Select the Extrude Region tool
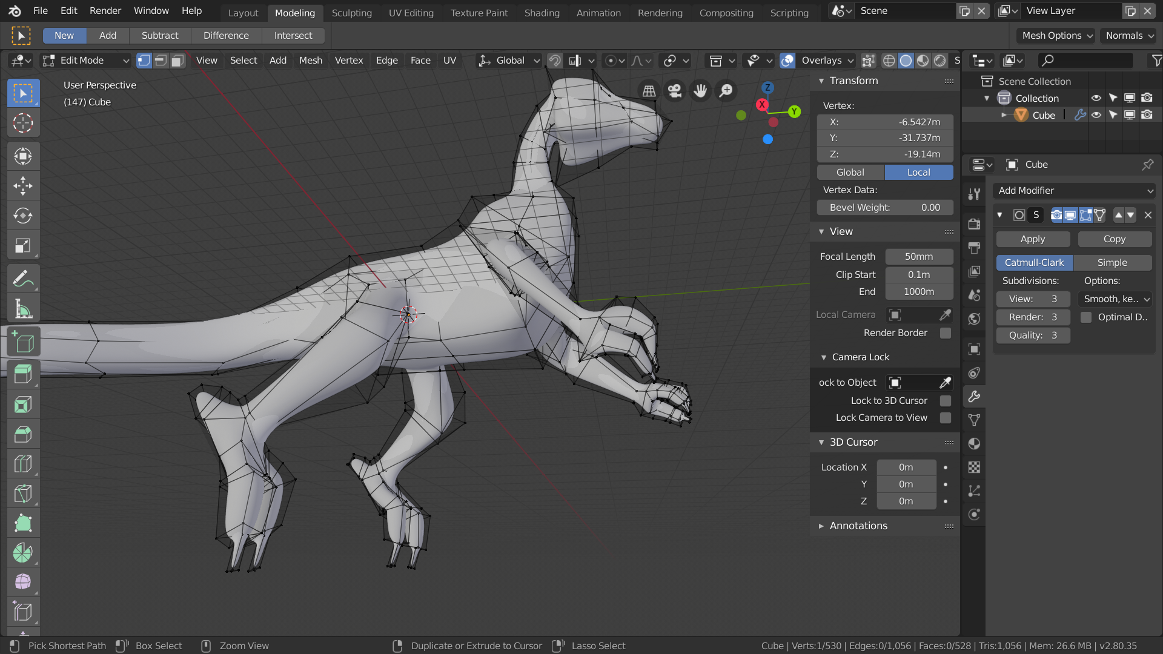Viewport: 1163px width, 654px height. [x=23, y=375]
